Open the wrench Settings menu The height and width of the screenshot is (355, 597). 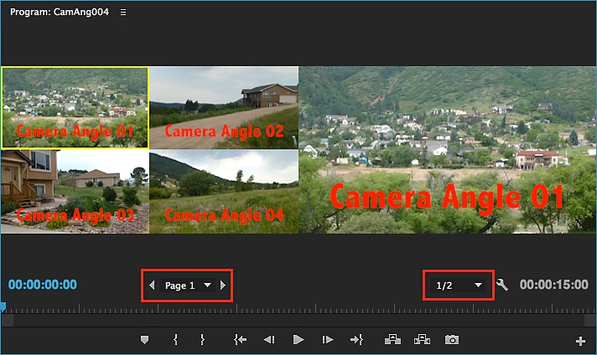(502, 285)
